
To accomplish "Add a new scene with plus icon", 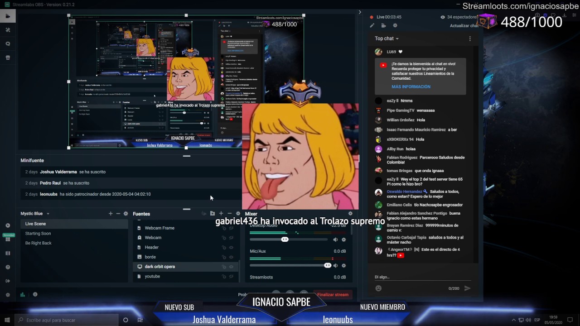I will click(x=110, y=214).
